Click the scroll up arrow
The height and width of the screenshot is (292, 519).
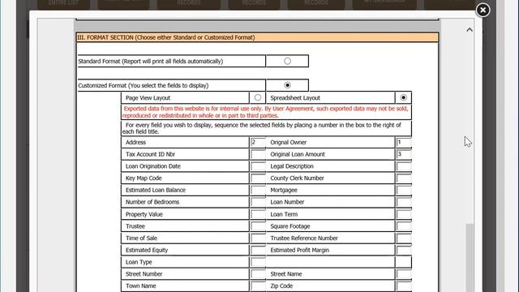(x=470, y=30)
